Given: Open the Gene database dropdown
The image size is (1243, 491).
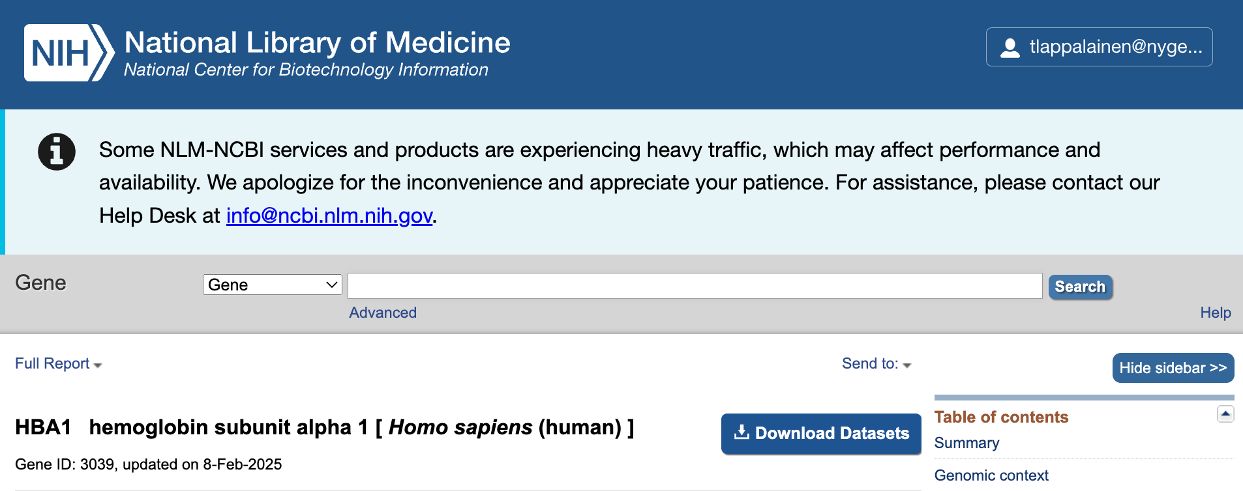Looking at the screenshot, I should click(x=272, y=285).
